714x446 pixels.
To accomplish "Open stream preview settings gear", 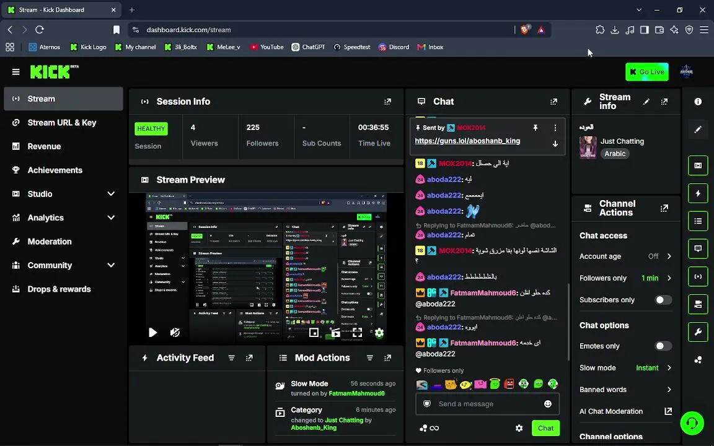I will (379, 333).
